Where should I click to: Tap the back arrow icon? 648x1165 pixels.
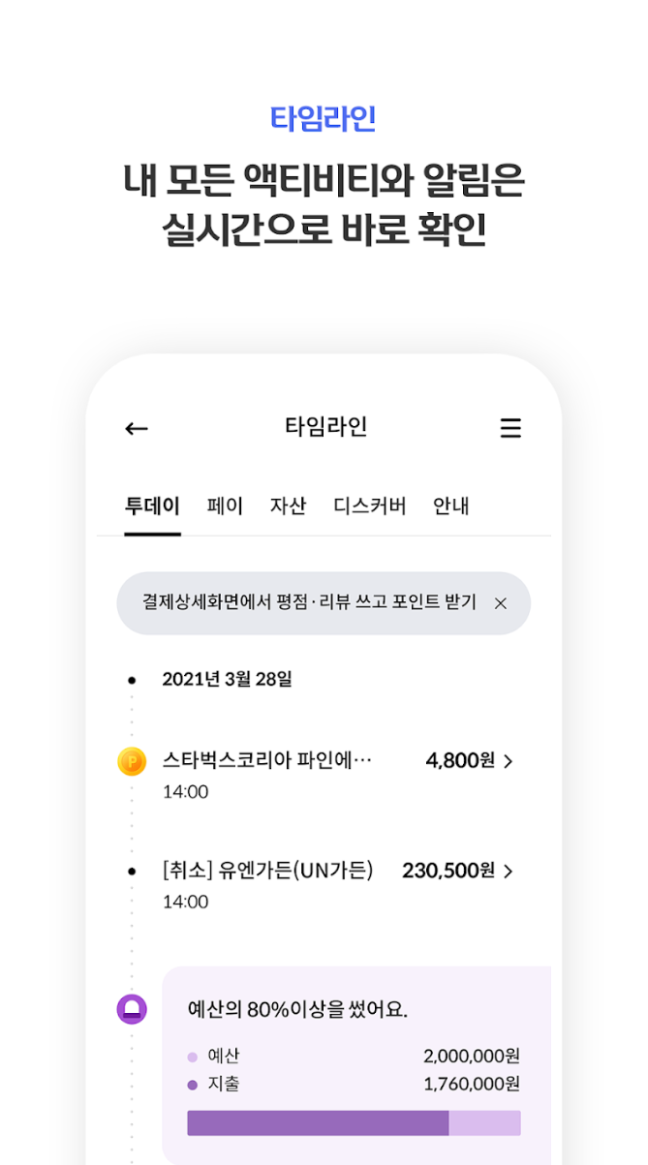point(137,428)
